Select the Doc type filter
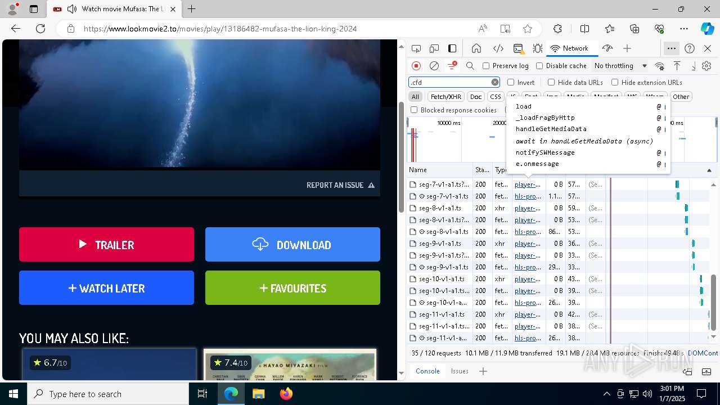This screenshot has width=720, height=405. 476,97
